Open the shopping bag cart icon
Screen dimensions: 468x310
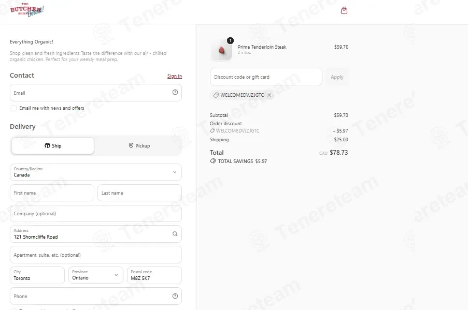point(344,10)
